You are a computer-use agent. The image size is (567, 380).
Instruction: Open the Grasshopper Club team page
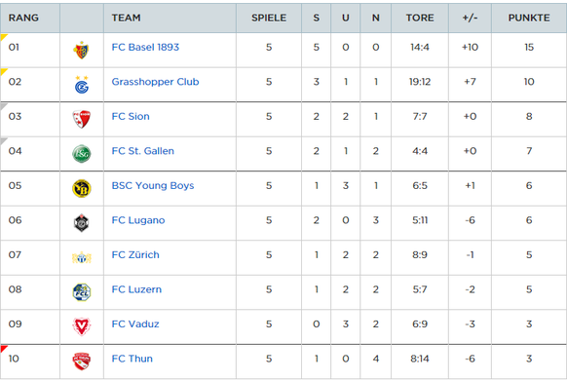click(155, 82)
